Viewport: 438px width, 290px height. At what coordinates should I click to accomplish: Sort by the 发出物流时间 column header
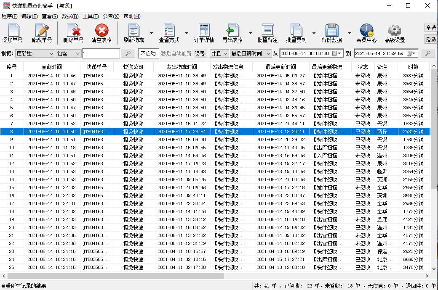pos(182,67)
